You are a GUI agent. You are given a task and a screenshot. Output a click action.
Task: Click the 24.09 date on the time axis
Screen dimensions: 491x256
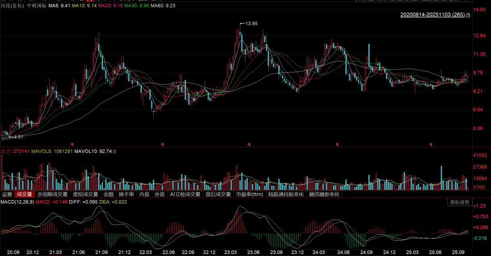[366, 252]
